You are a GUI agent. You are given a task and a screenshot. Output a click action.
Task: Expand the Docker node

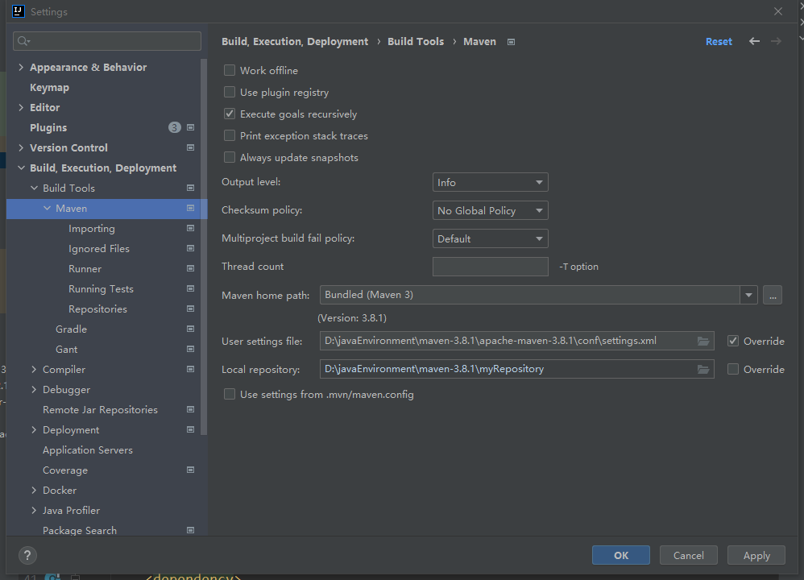point(34,491)
